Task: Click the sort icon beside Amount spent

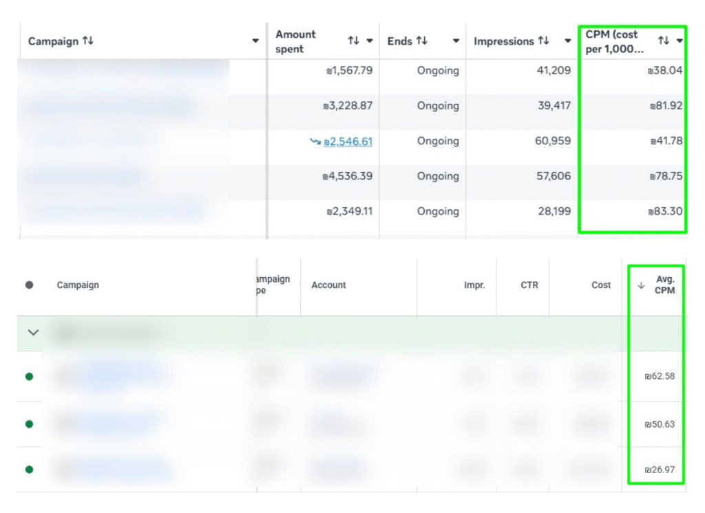Action: [352, 40]
